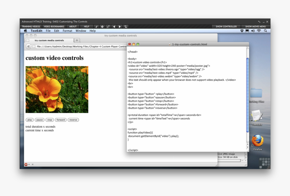The height and width of the screenshot is (196, 290).
Task: Open the Apple menu
Action: pos(26,31)
